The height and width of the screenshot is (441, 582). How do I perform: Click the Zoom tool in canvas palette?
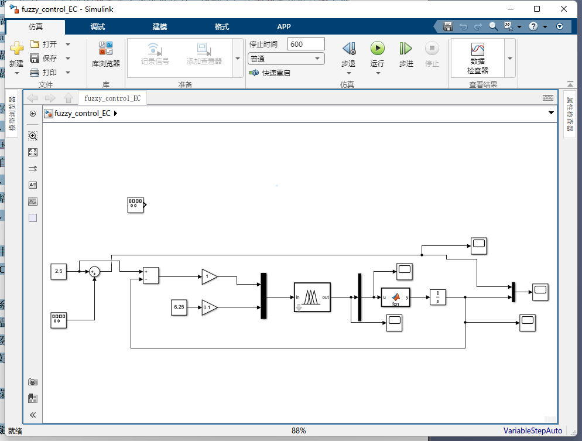33,136
